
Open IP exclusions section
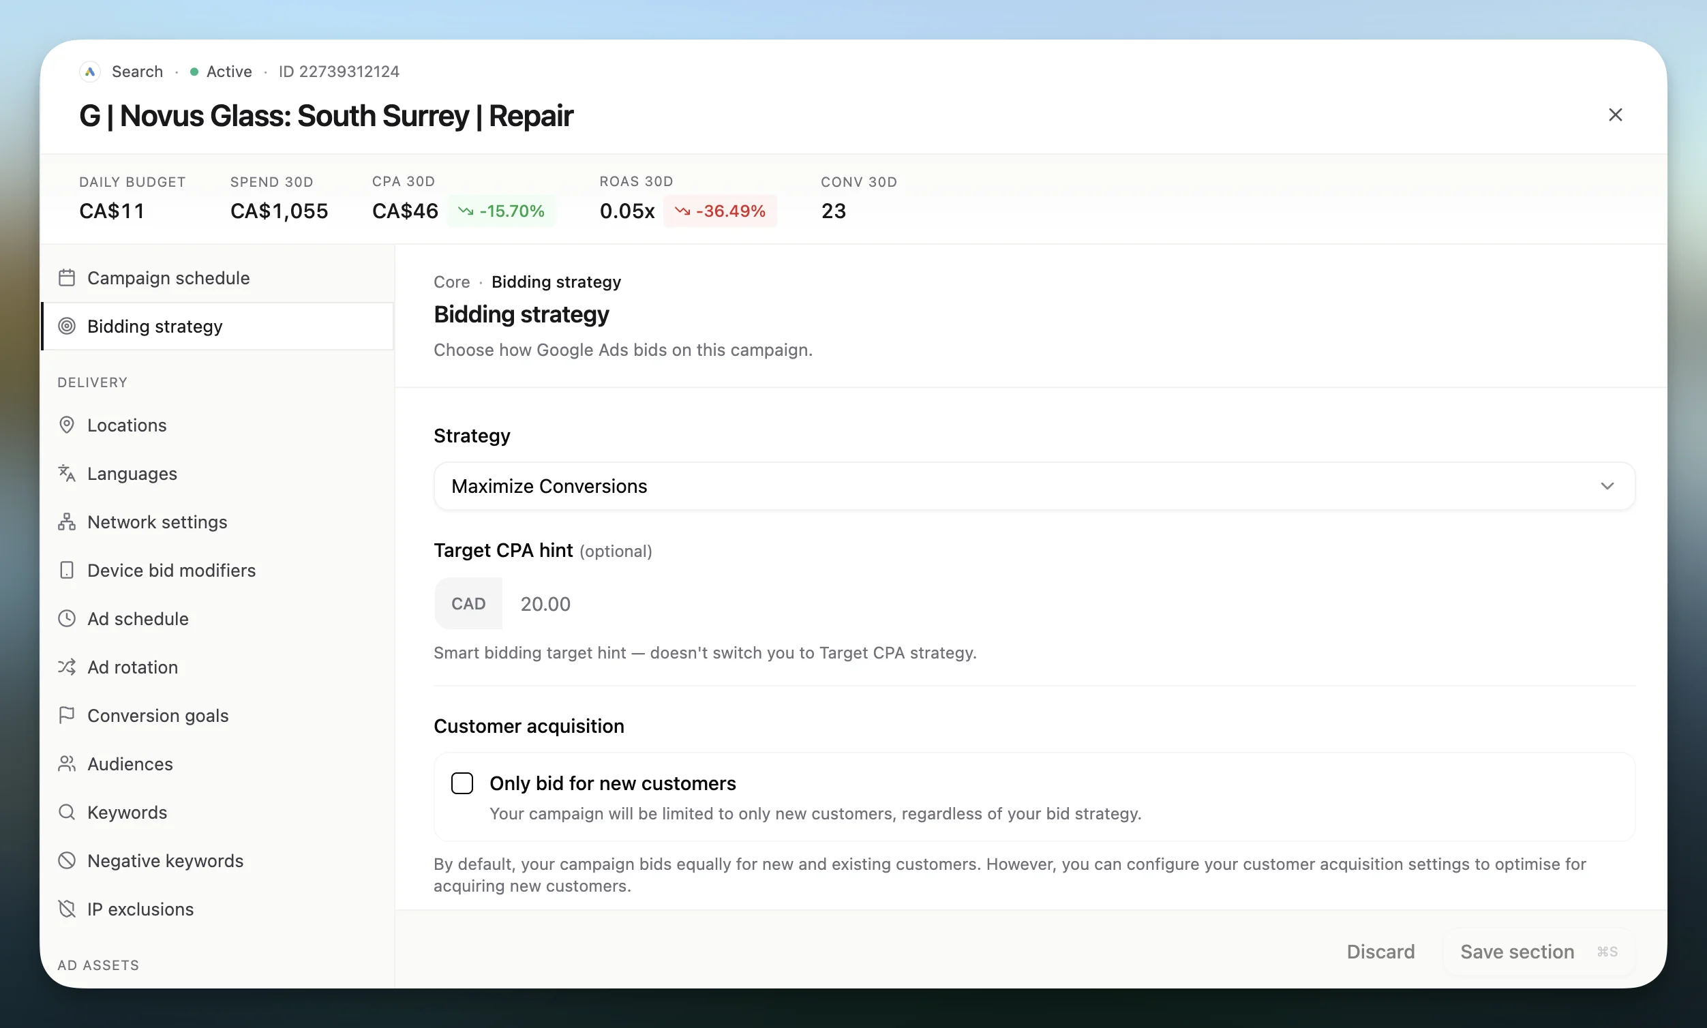217,909
